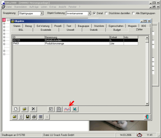Click the chart graph icon in Zähler toolbar
161x138 pixels.
[x=67, y=109]
